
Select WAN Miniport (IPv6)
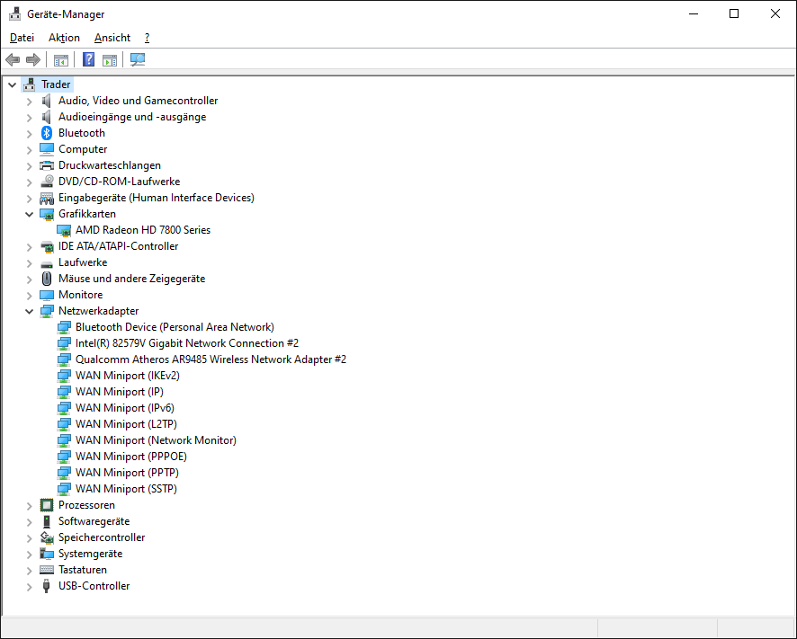125,408
